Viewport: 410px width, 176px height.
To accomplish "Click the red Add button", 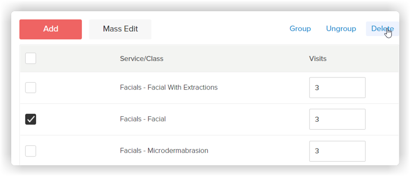I will (x=50, y=29).
